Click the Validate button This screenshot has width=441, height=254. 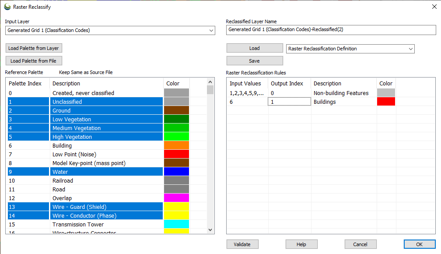pos(242,244)
